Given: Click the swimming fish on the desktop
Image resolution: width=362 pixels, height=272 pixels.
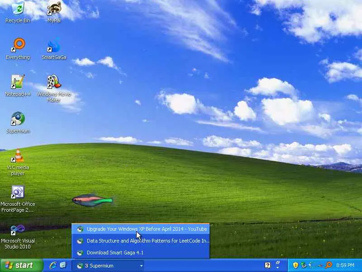Looking at the screenshot, I should point(92,200).
